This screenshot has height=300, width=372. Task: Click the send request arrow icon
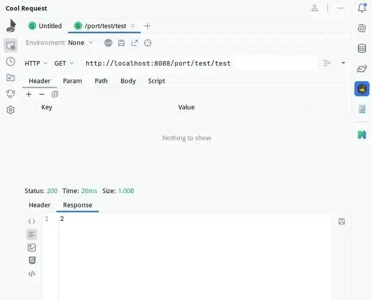(327, 63)
